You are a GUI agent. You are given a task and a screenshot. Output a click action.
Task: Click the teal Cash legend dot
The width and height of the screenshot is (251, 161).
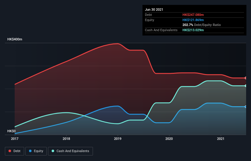(x=53, y=151)
